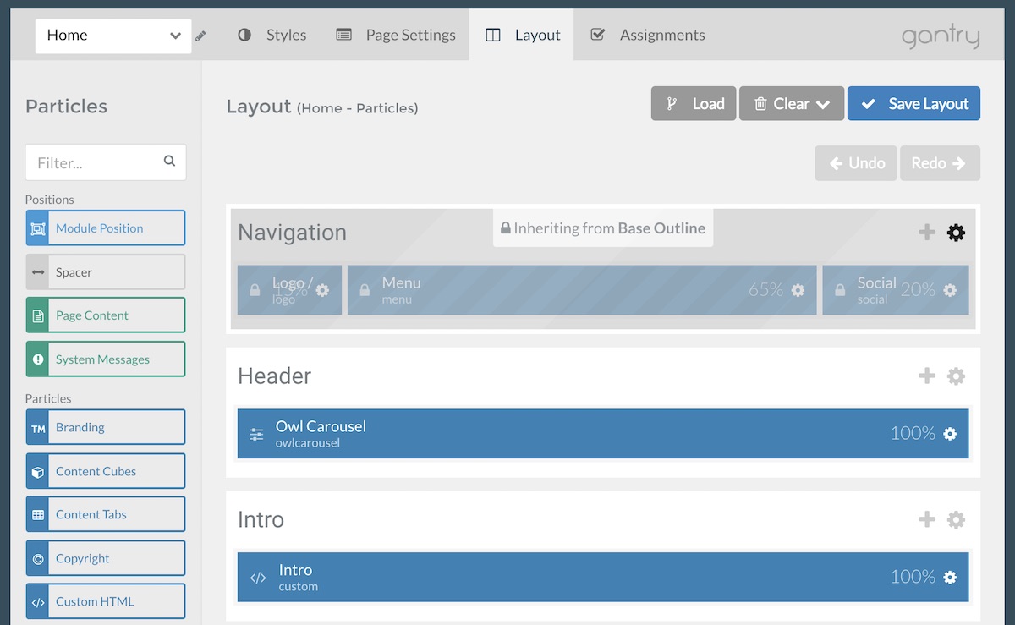Open Owl Carousel particle settings gear

click(x=950, y=434)
